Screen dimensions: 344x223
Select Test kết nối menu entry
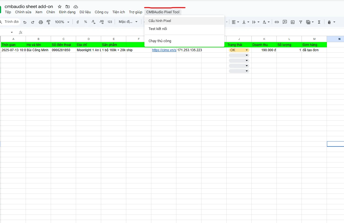158,29
